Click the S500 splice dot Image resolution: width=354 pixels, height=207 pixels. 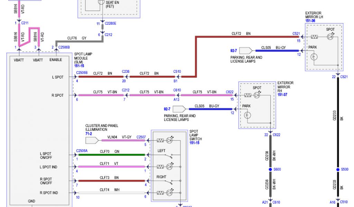pos(337,170)
